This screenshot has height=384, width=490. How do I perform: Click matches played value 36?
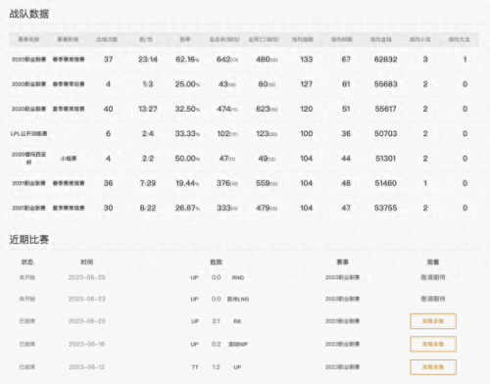click(x=108, y=183)
